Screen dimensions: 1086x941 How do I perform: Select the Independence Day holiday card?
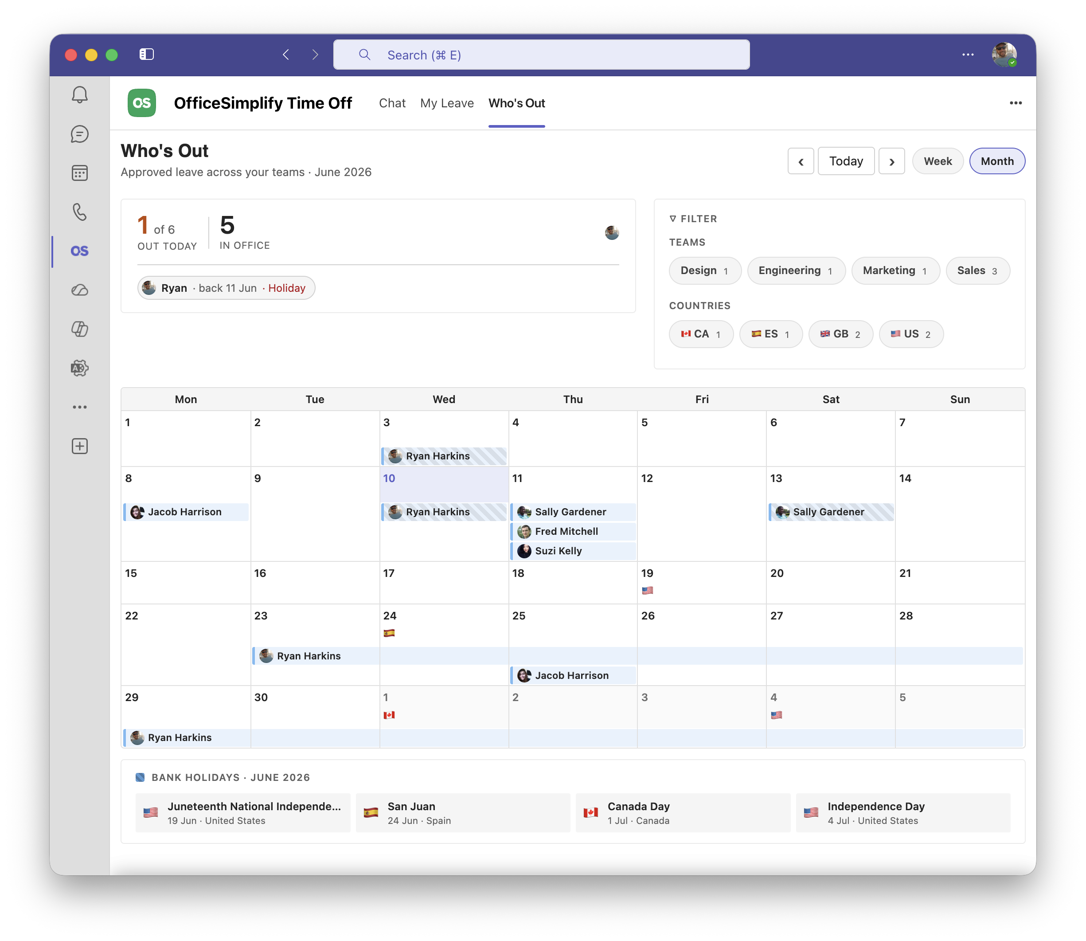click(x=903, y=813)
